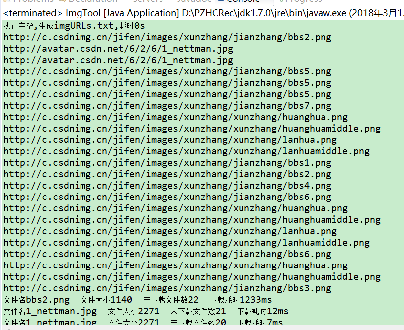
Task: Click the terminated ImgTool launch description line
Action: click(204, 13)
